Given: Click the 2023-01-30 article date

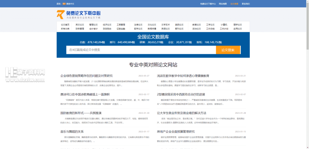Looking at the screenshot, I should (144, 113).
